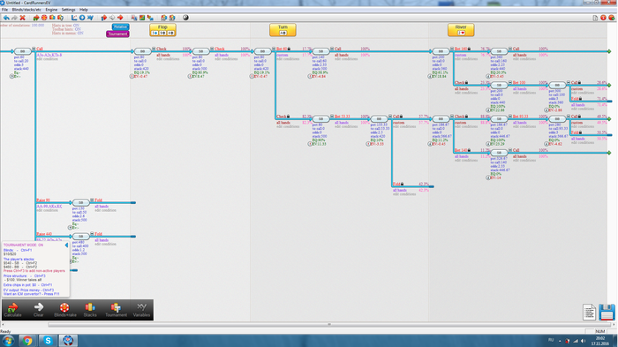The image size is (618, 347).
Task: Click the blue Undo arrow icon
Action: (6, 18)
